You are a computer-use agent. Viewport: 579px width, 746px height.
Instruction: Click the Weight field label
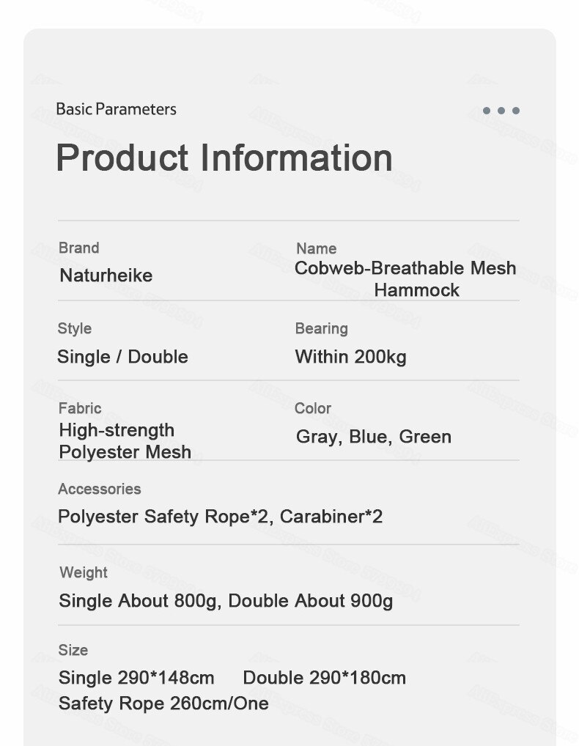(x=84, y=572)
